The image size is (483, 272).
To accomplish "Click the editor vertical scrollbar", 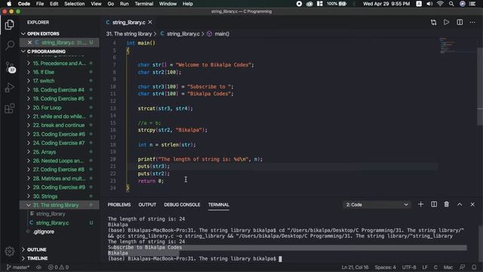I will (x=480, y=86).
